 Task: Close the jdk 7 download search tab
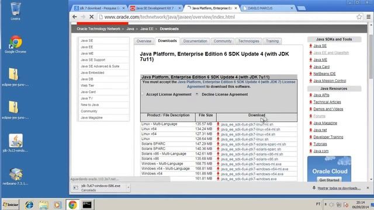click(x=123, y=8)
